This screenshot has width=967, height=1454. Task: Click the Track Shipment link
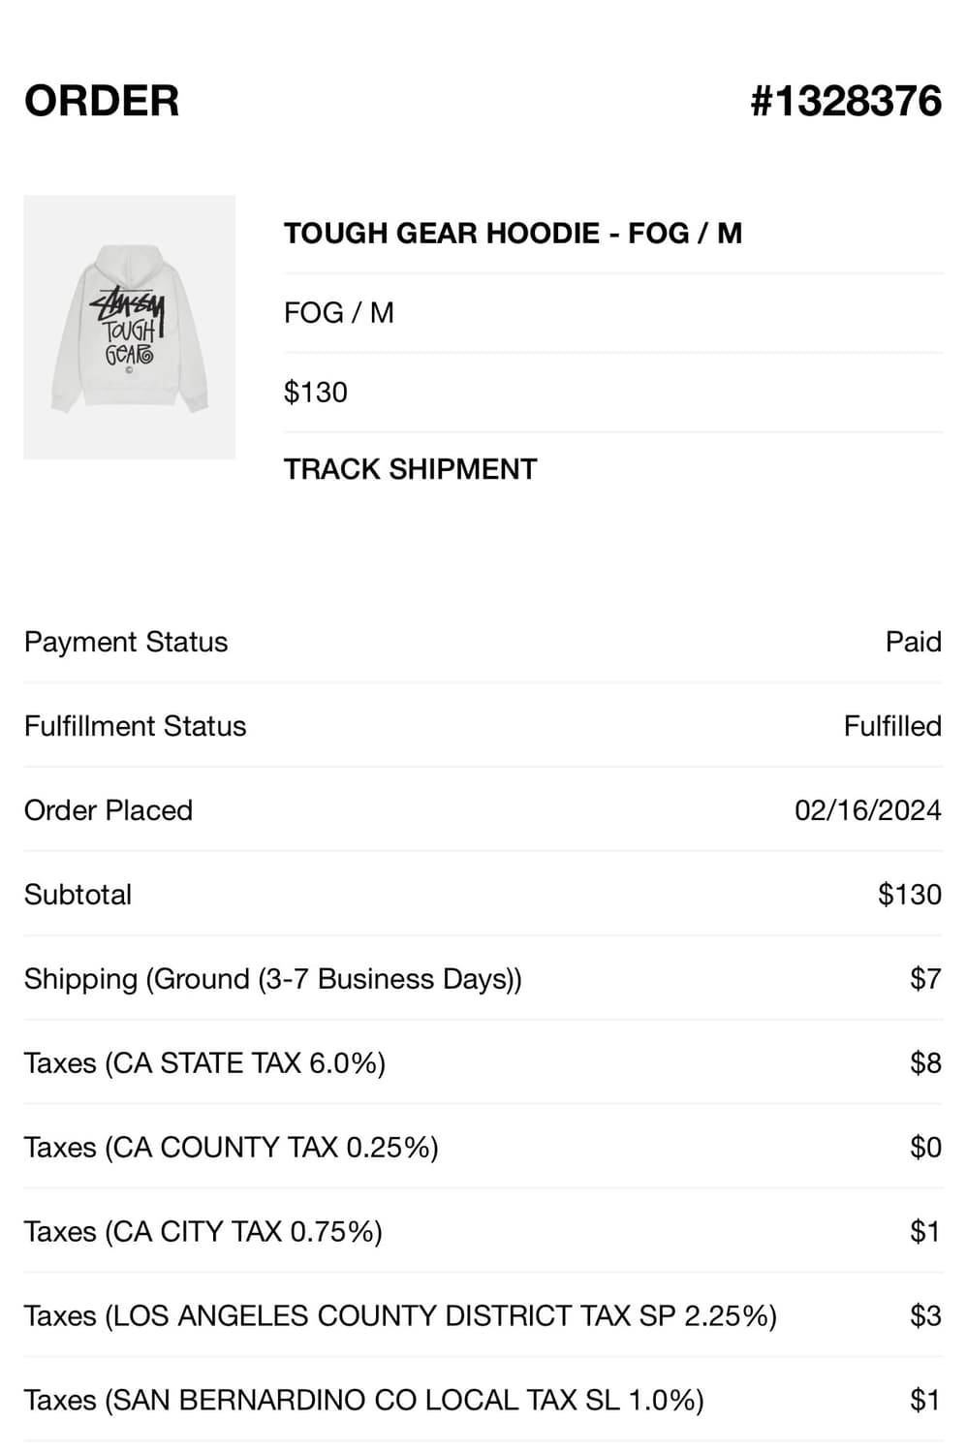tap(410, 469)
